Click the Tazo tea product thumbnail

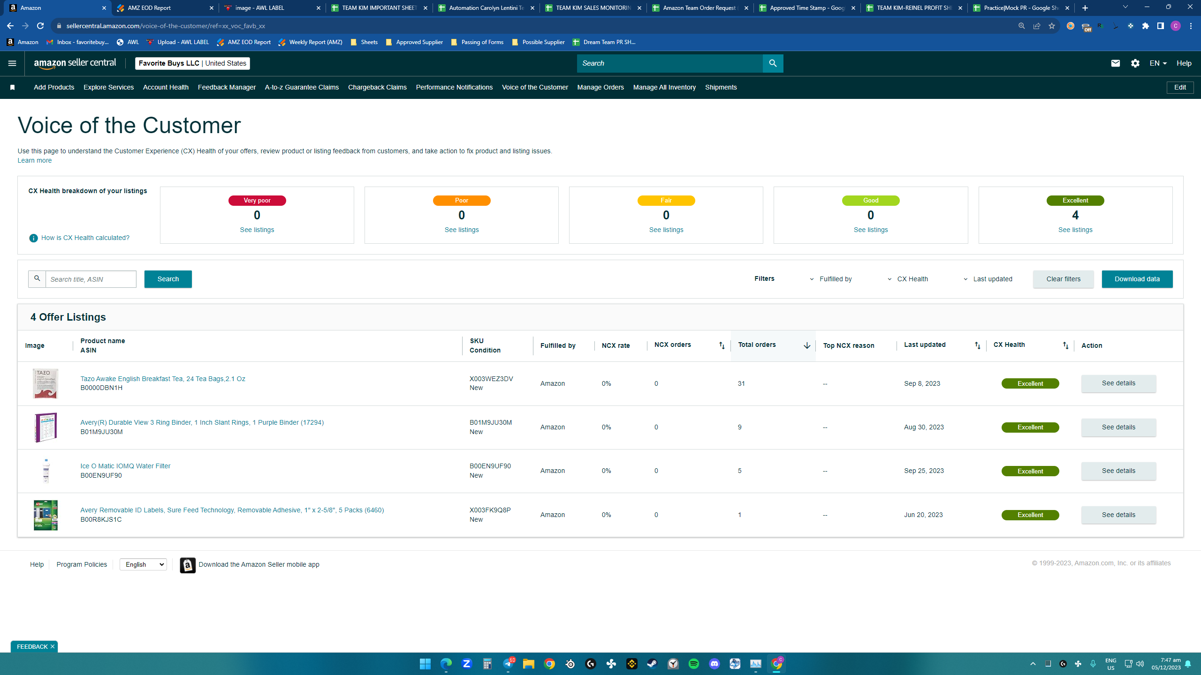click(x=46, y=383)
